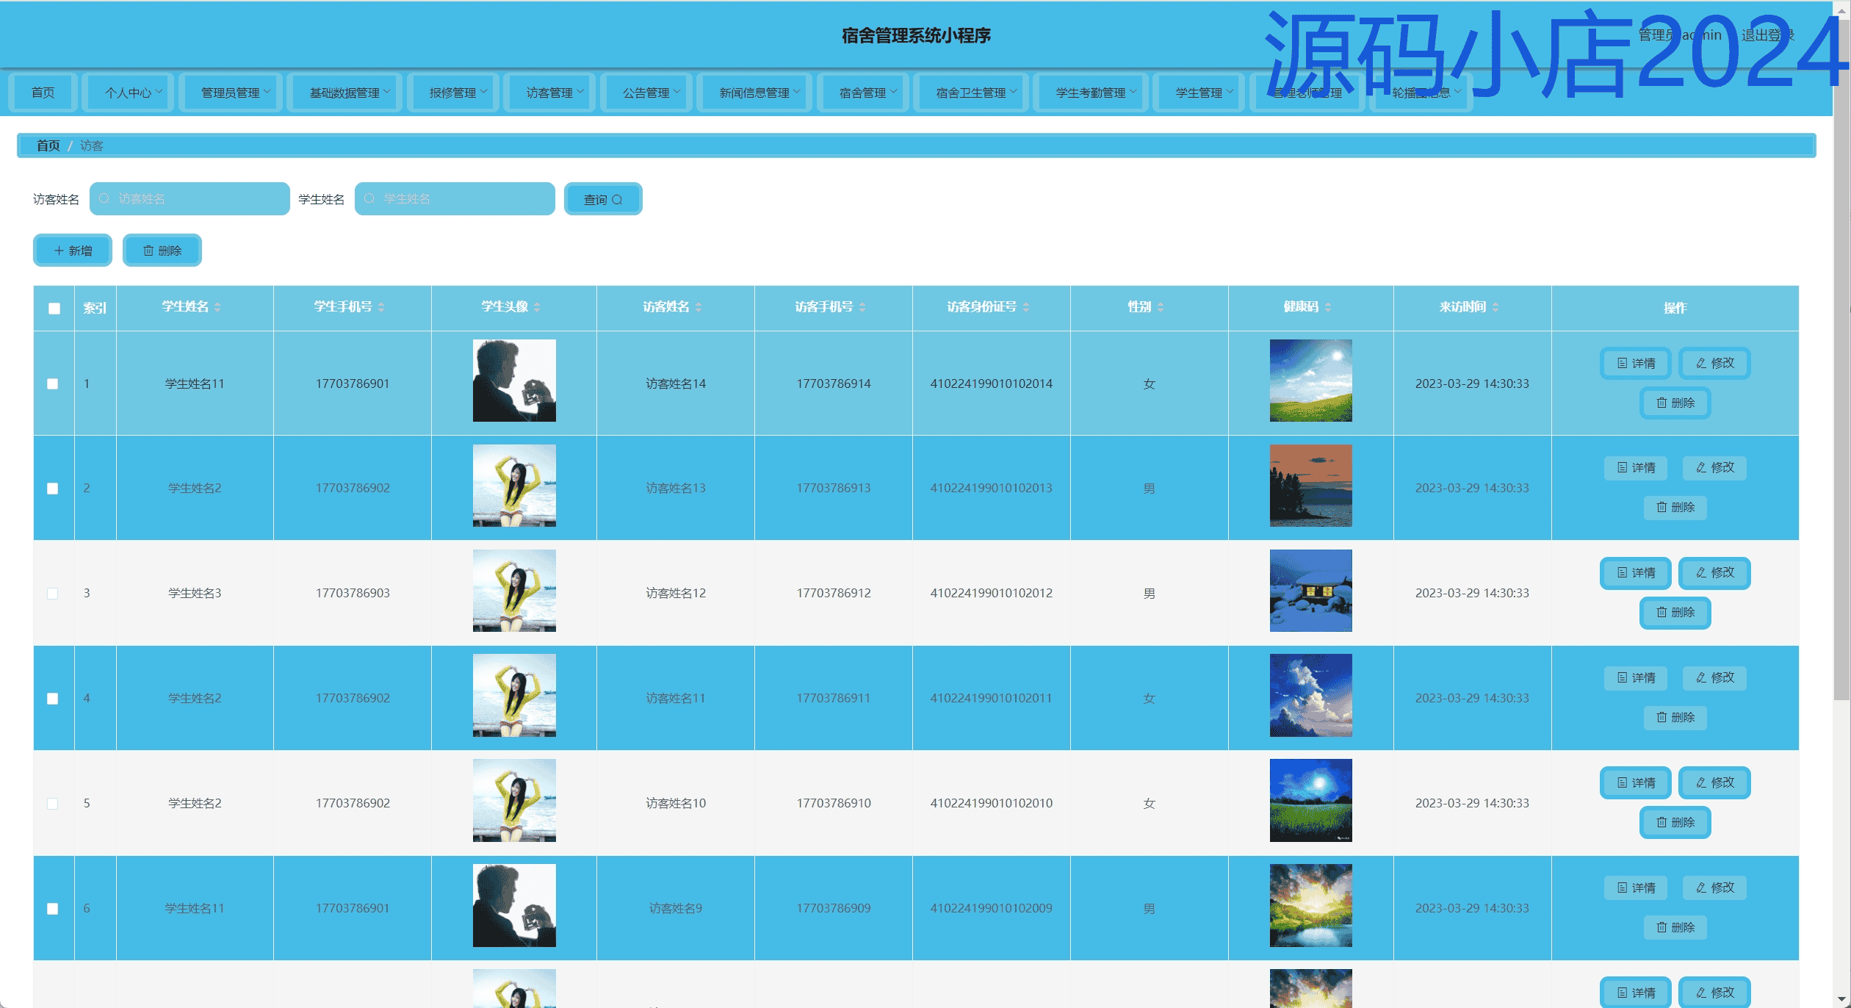Click 删除 for 访客姓名9 row
Viewport: 1851px width, 1008px height.
pos(1675,928)
